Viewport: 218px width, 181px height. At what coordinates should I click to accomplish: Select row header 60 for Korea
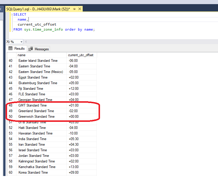click(x=11, y=172)
